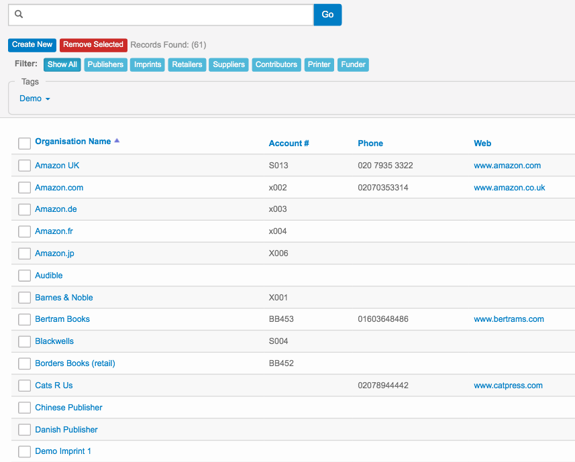Check the Amazon UK row checkbox
Viewport: 575px width, 462px height.
coord(25,165)
